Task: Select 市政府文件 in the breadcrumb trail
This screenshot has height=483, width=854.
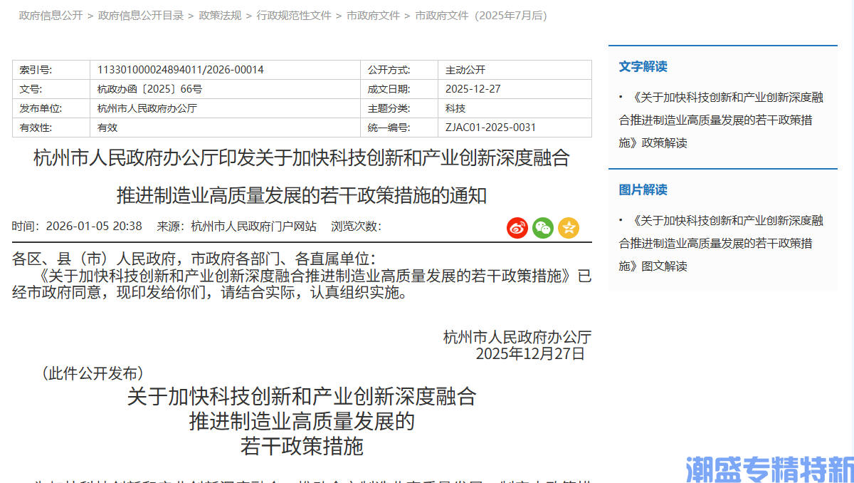Action: pos(373,14)
